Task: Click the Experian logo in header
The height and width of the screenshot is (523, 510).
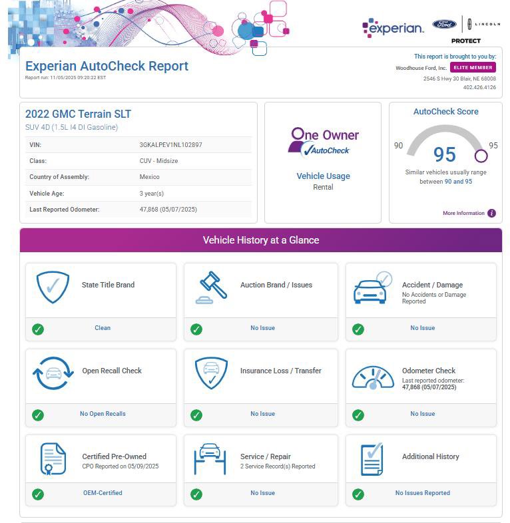Action: click(393, 28)
